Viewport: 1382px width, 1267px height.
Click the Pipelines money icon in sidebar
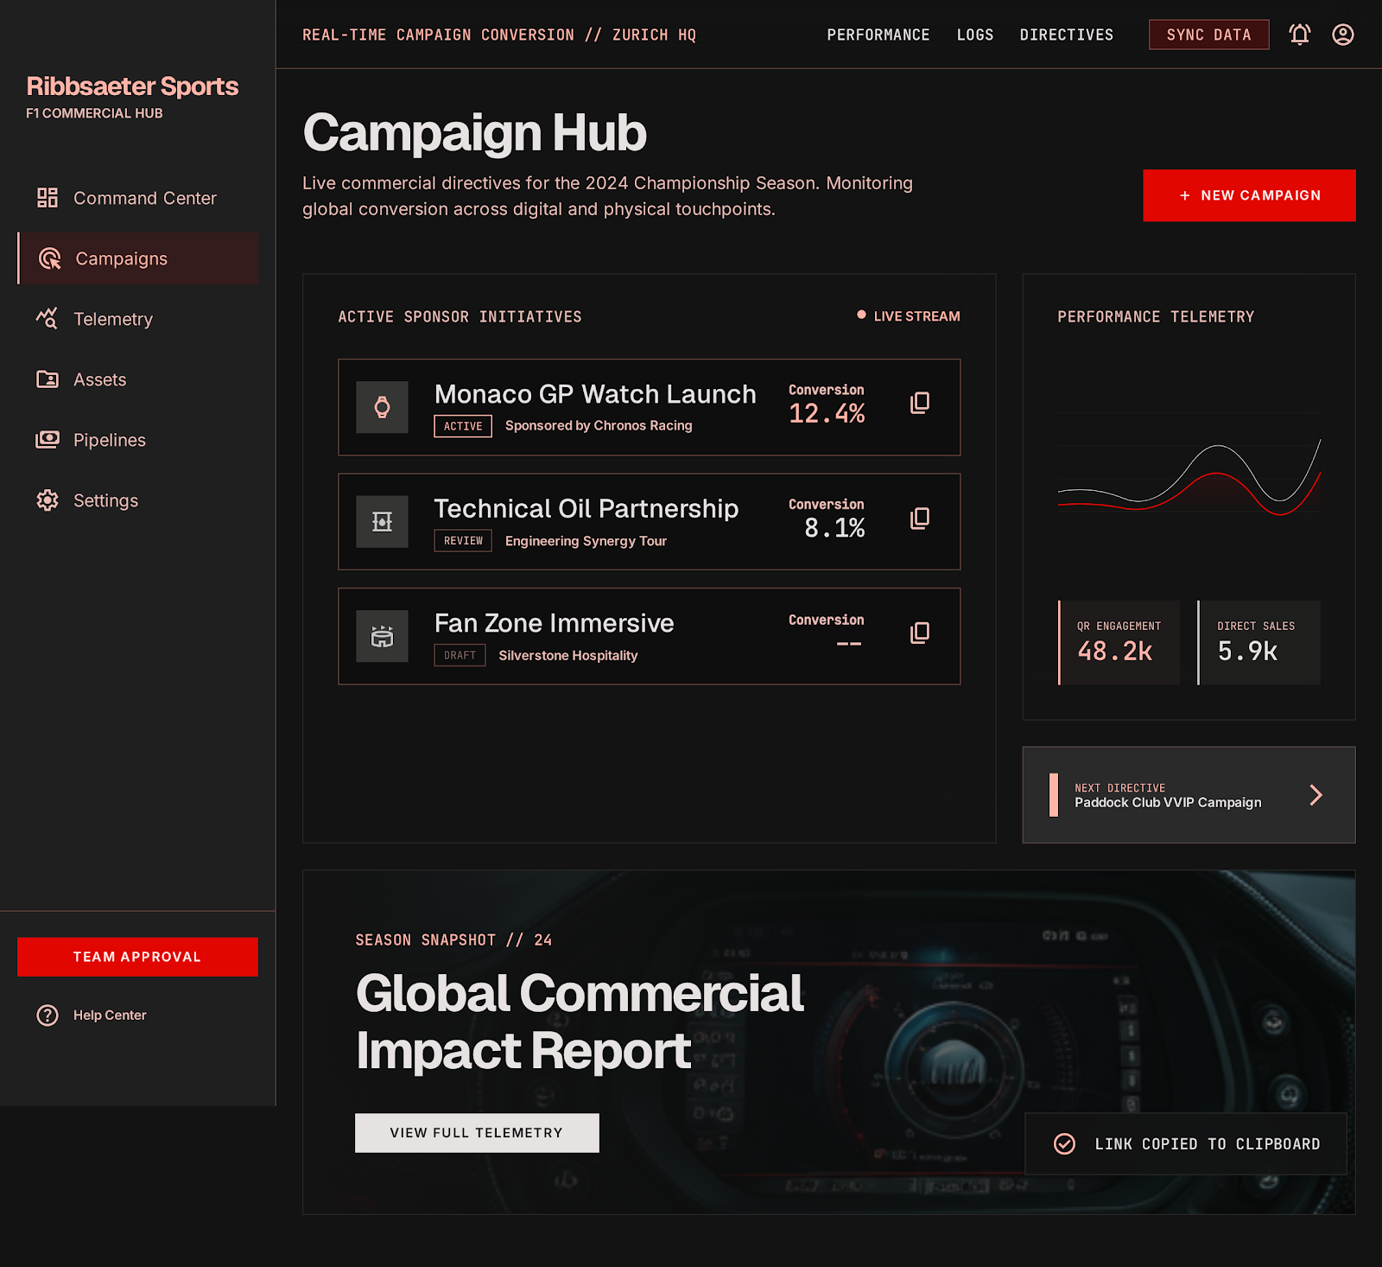pos(48,440)
